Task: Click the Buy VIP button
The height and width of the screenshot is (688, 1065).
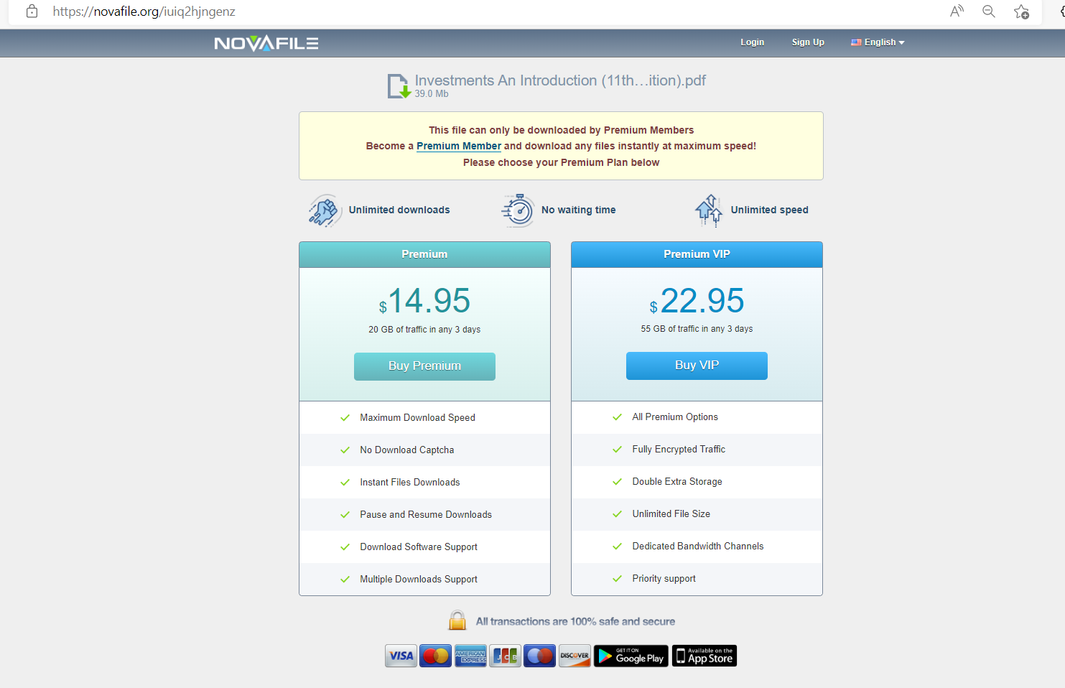Action: click(x=697, y=366)
